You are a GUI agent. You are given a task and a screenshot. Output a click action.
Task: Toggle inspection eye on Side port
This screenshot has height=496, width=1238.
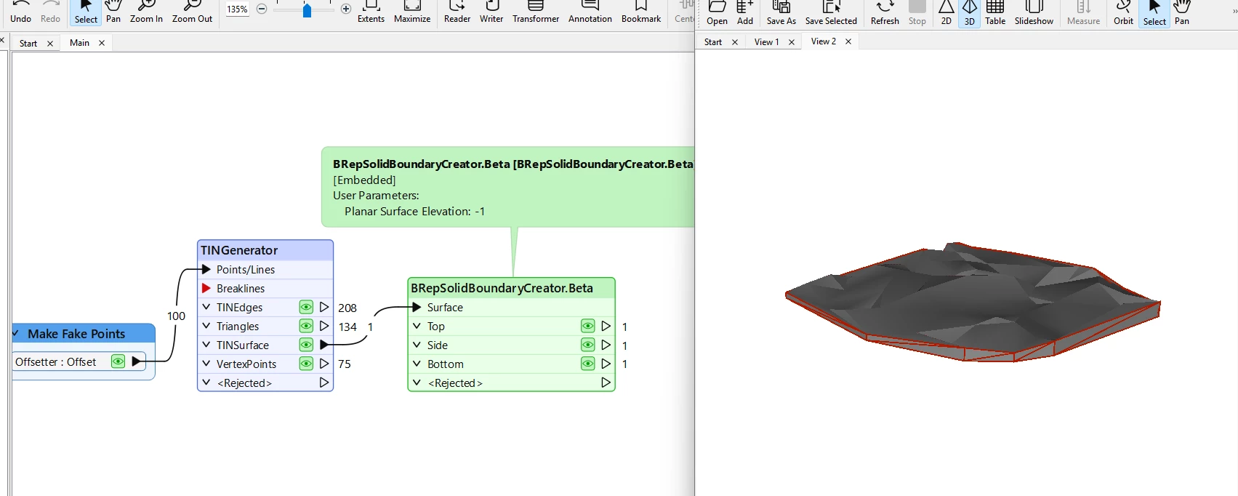click(x=587, y=345)
